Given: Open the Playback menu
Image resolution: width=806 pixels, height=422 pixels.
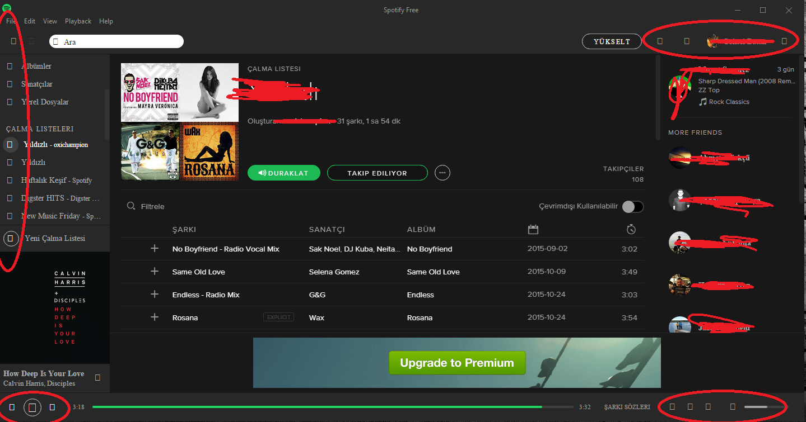Looking at the screenshot, I should pyautogui.click(x=78, y=21).
